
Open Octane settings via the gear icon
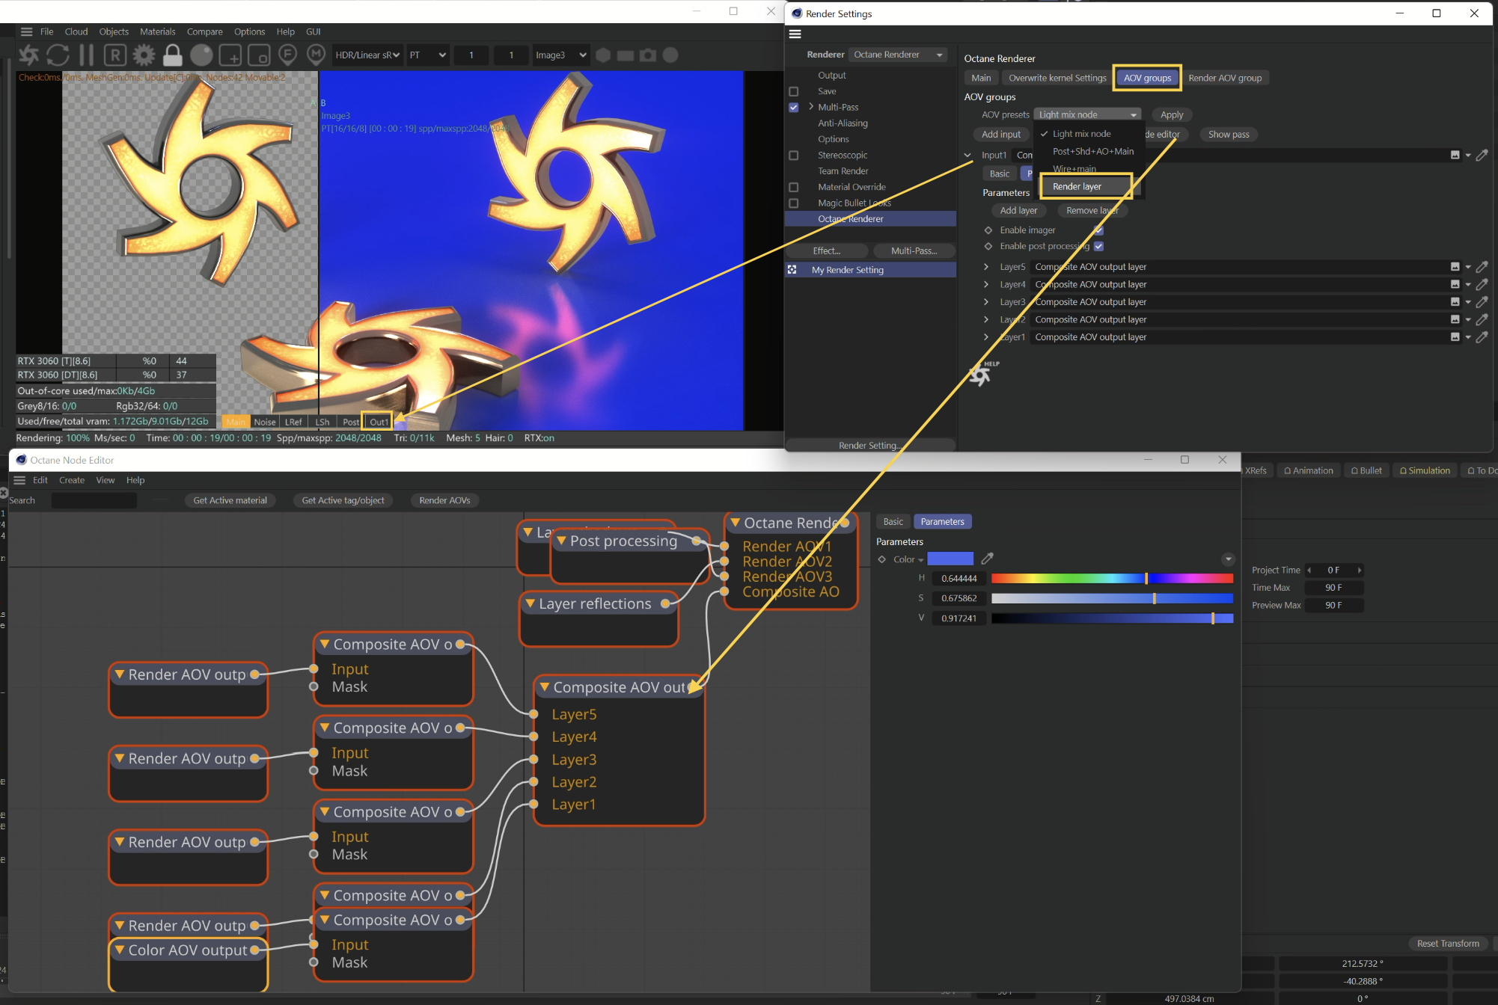(x=144, y=55)
